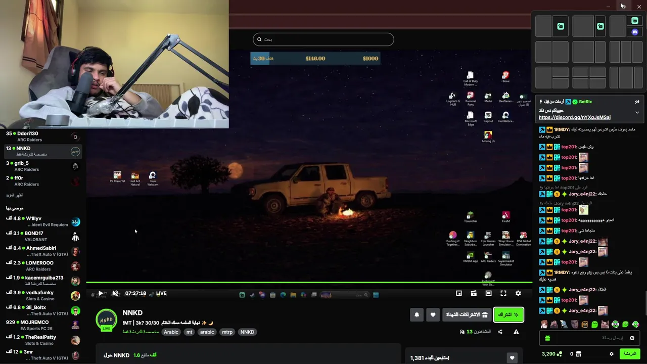Open kacemrguiba213 channel

[x=42, y=281]
